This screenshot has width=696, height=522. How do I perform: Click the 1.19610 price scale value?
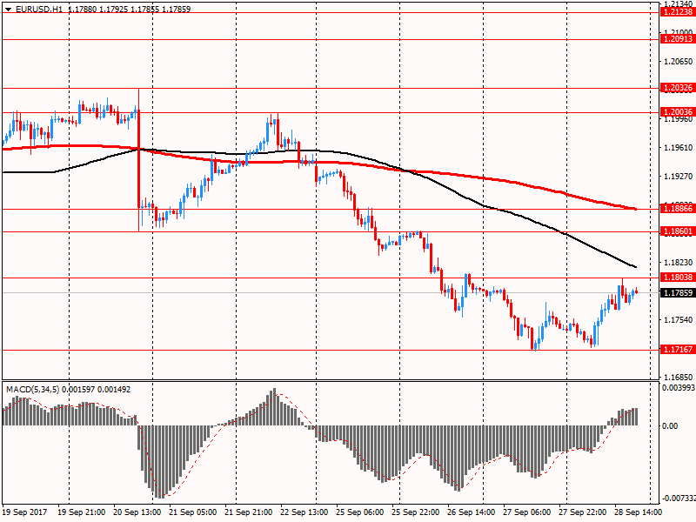pyautogui.click(x=678, y=148)
